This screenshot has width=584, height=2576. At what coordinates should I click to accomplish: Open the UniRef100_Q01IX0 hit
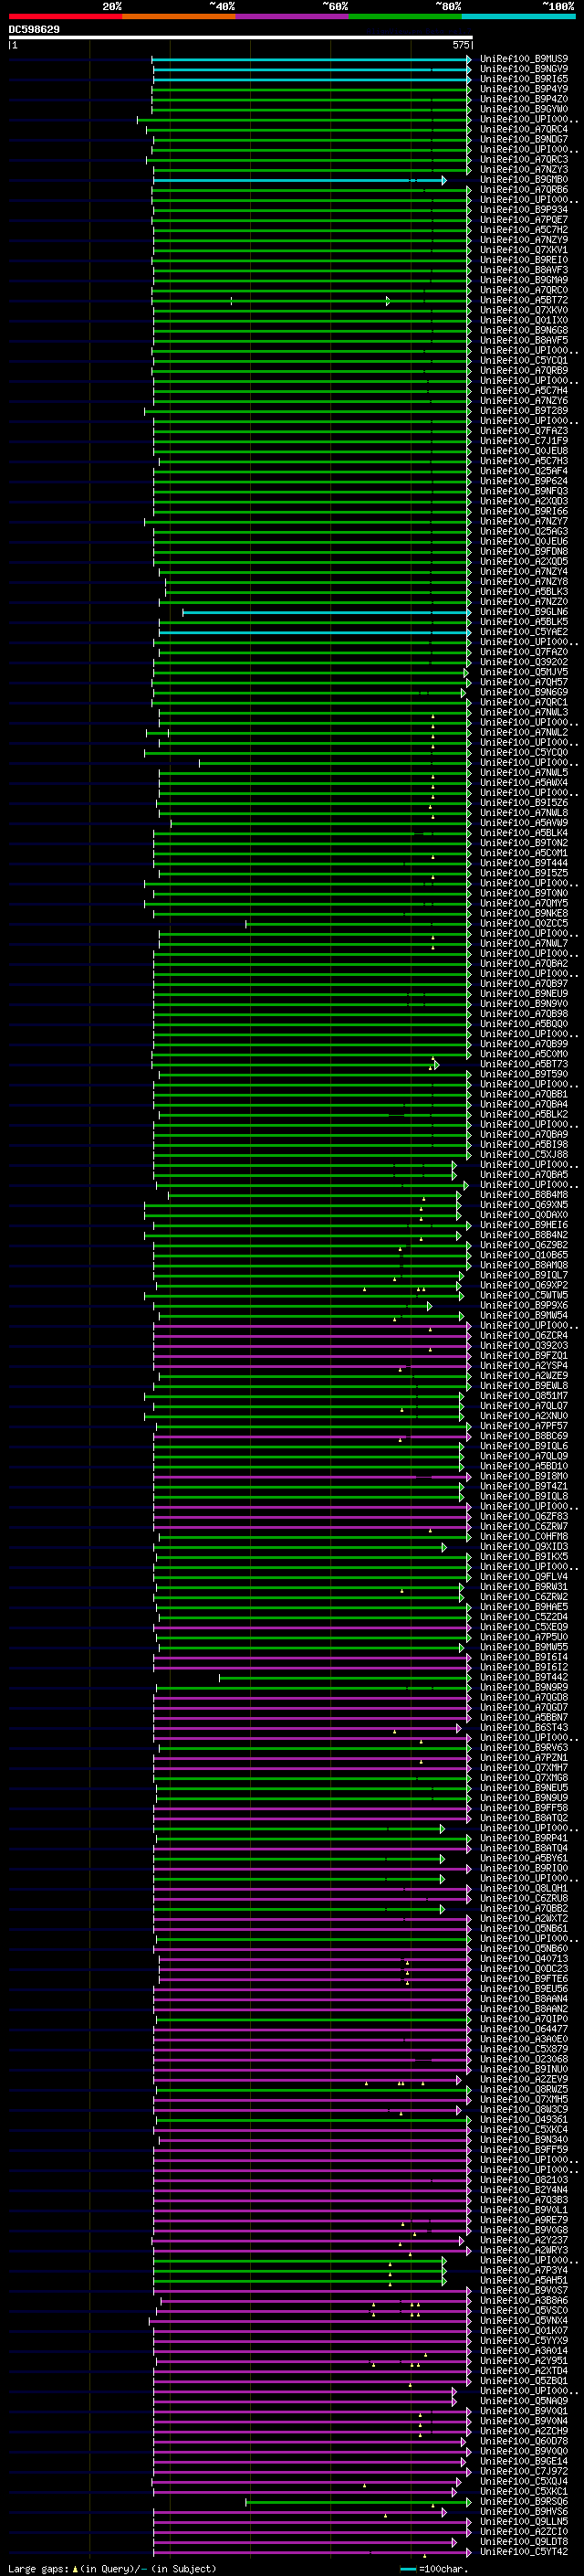click(524, 320)
